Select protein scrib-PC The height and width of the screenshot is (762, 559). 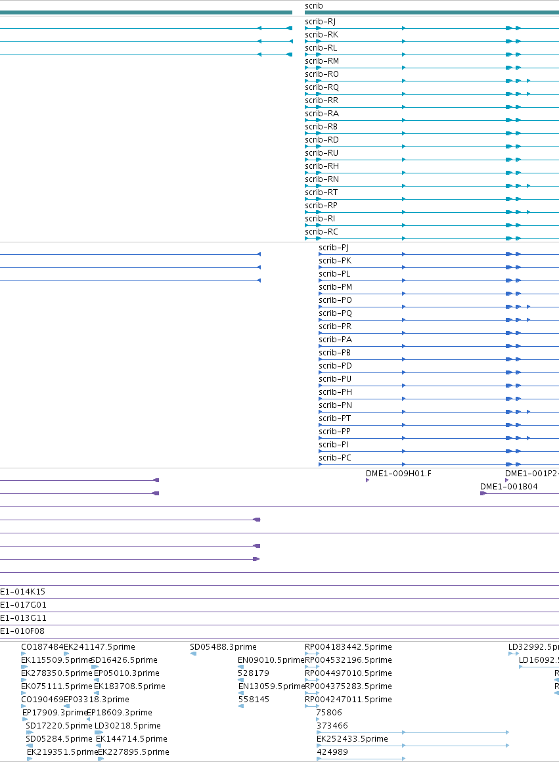point(335,457)
